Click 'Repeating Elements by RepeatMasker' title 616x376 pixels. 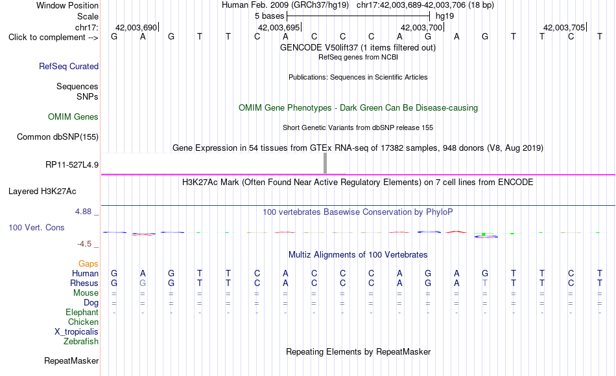tap(359, 351)
